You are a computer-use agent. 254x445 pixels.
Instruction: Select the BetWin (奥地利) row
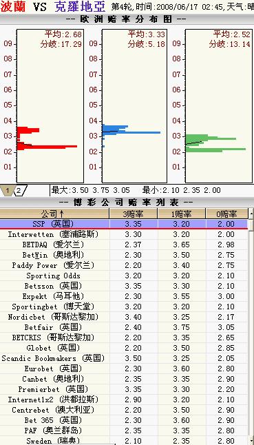coord(124,255)
